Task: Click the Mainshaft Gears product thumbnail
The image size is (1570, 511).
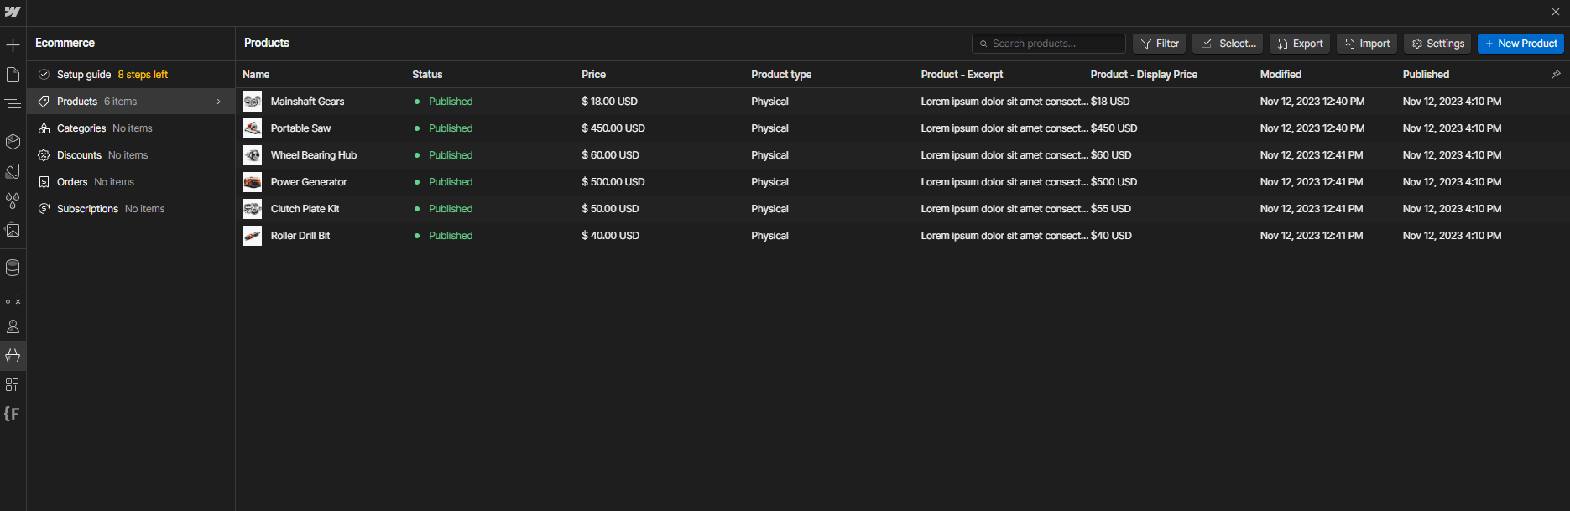Action: click(x=253, y=102)
